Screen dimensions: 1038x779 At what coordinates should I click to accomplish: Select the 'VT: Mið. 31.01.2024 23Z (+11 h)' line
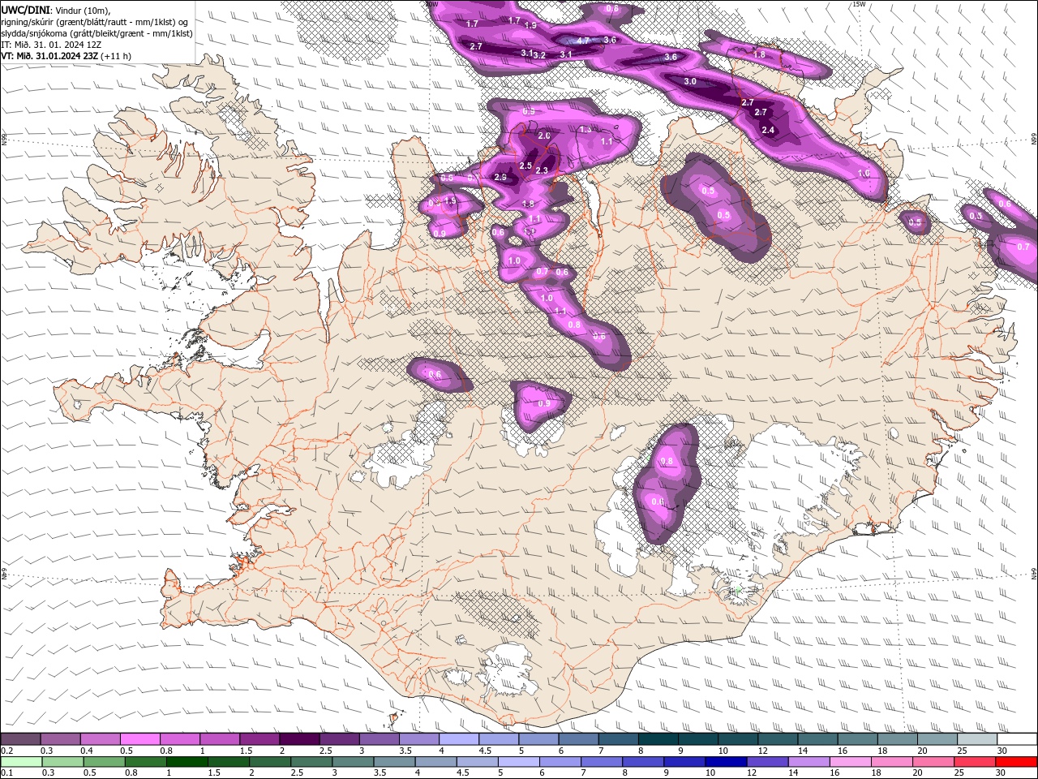coord(66,56)
